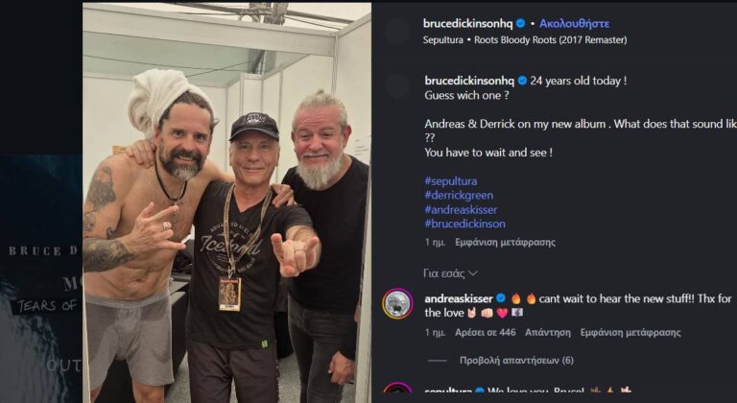This screenshot has width=737, height=403.
Task: Expand Προβολή απαντήσεων (6) replies
Action: coord(516,360)
